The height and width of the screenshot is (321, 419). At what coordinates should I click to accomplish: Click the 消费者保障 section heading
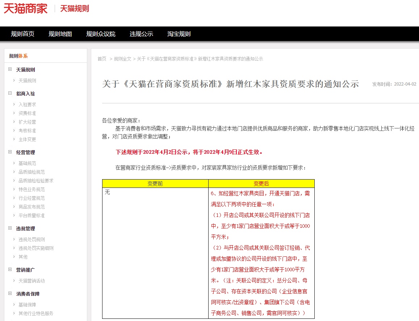coord(28,294)
